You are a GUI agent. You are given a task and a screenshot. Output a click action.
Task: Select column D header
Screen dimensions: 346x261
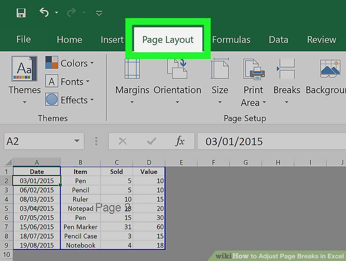click(x=149, y=163)
